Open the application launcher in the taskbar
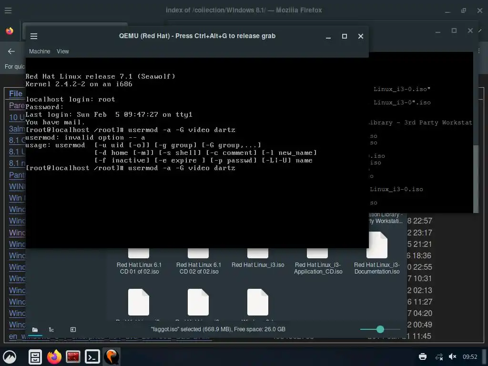 10,356
